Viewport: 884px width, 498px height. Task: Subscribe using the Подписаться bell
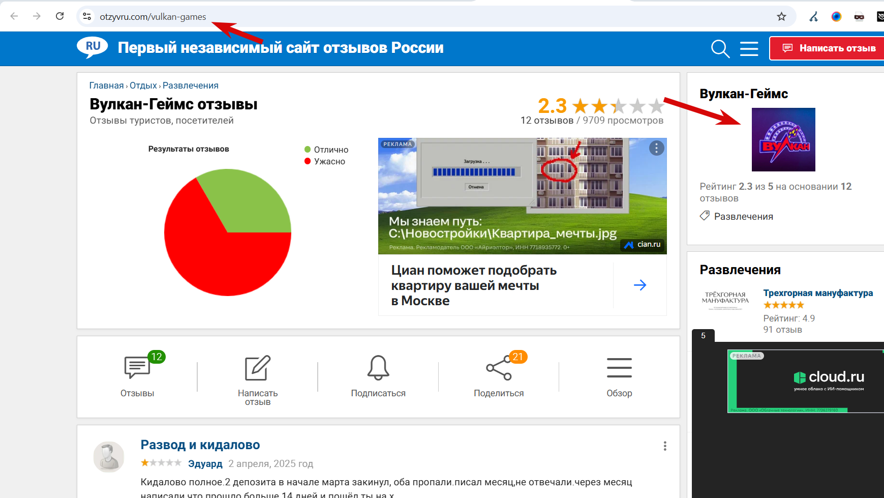coord(378,376)
